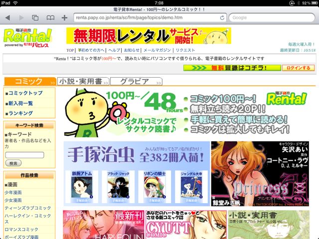Open the ブラック・ジャック cover thumbnail
319x239 pixels.
(118, 187)
